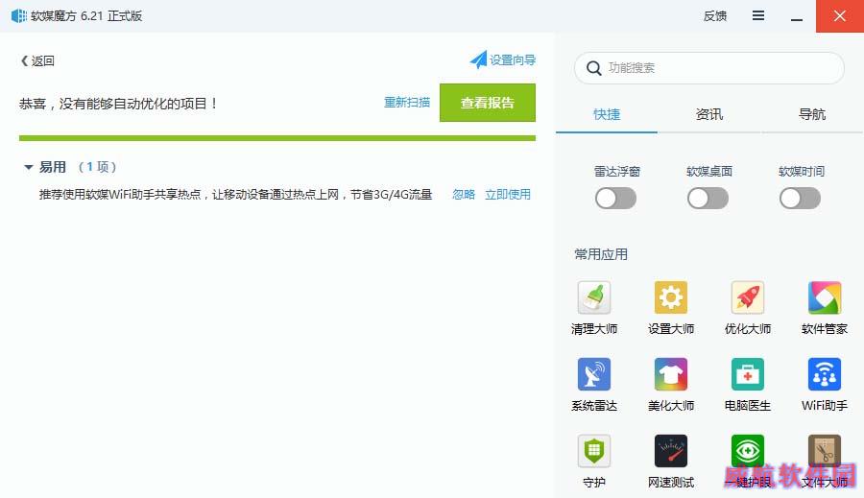The image size is (864, 498).
Task: Turn on 软媒时间 switch
Action: 800,199
